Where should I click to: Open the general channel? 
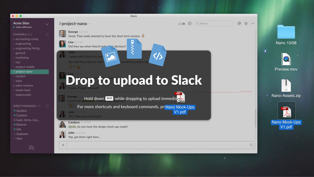[x=20, y=53]
